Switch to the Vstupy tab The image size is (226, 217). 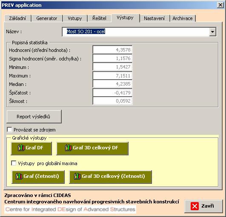[x=75, y=18]
